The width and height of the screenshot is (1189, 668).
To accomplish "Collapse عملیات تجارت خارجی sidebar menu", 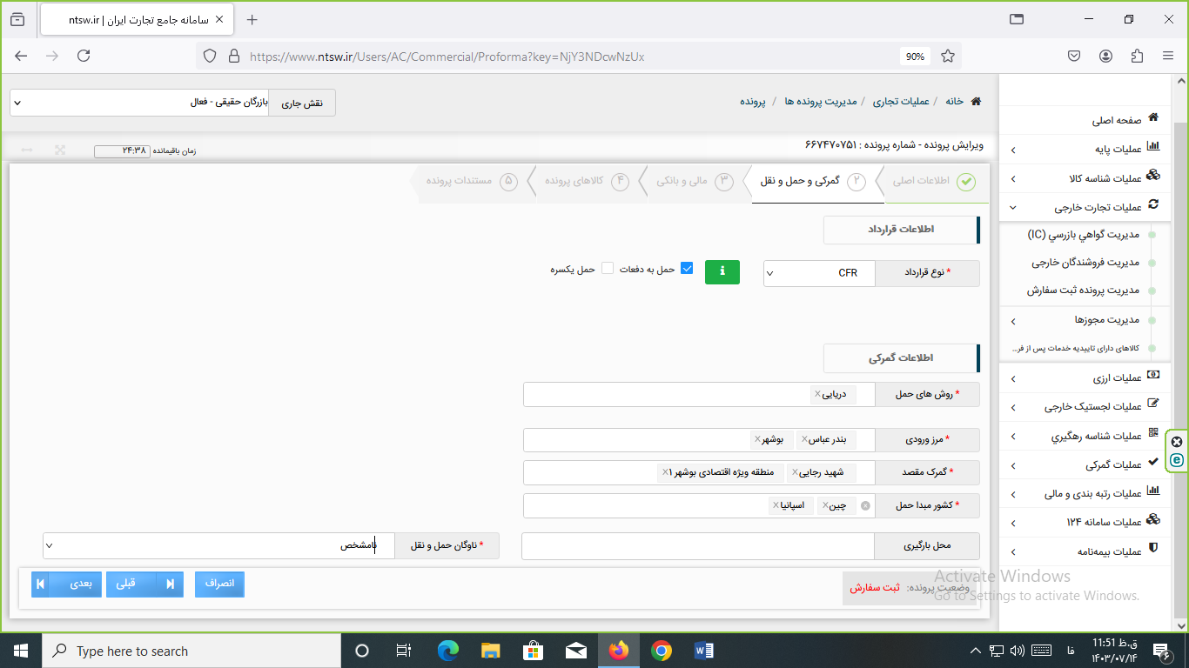I will point(1086,207).
